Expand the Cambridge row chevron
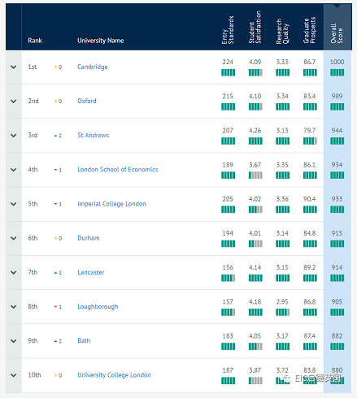This screenshot has width=357, height=398. (14, 67)
